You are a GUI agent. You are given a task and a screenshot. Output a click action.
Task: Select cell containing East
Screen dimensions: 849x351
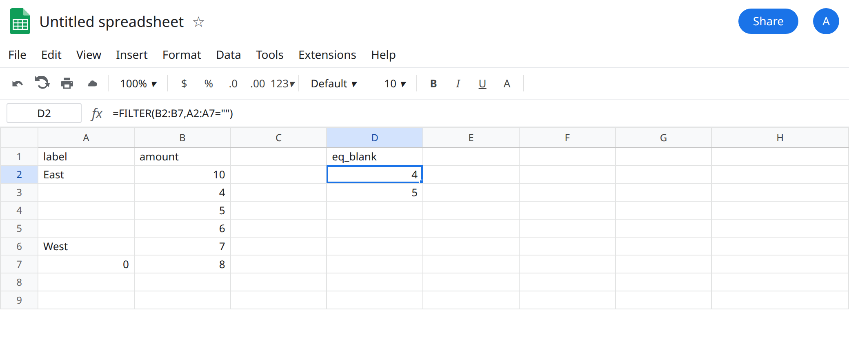pyautogui.click(x=86, y=174)
